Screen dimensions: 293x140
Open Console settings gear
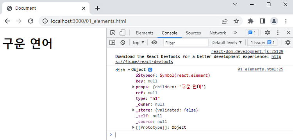288,42
